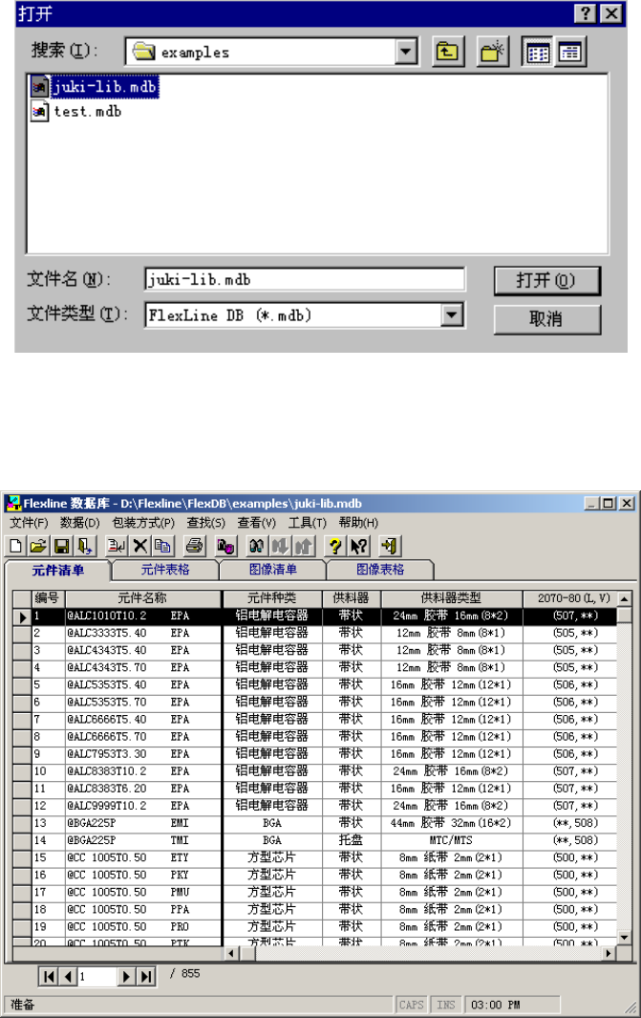Click the 编号 column header

point(48,598)
